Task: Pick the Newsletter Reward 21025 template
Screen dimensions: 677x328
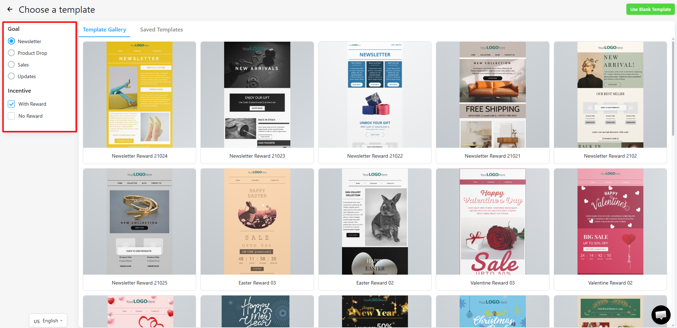Action: click(x=140, y=229)
